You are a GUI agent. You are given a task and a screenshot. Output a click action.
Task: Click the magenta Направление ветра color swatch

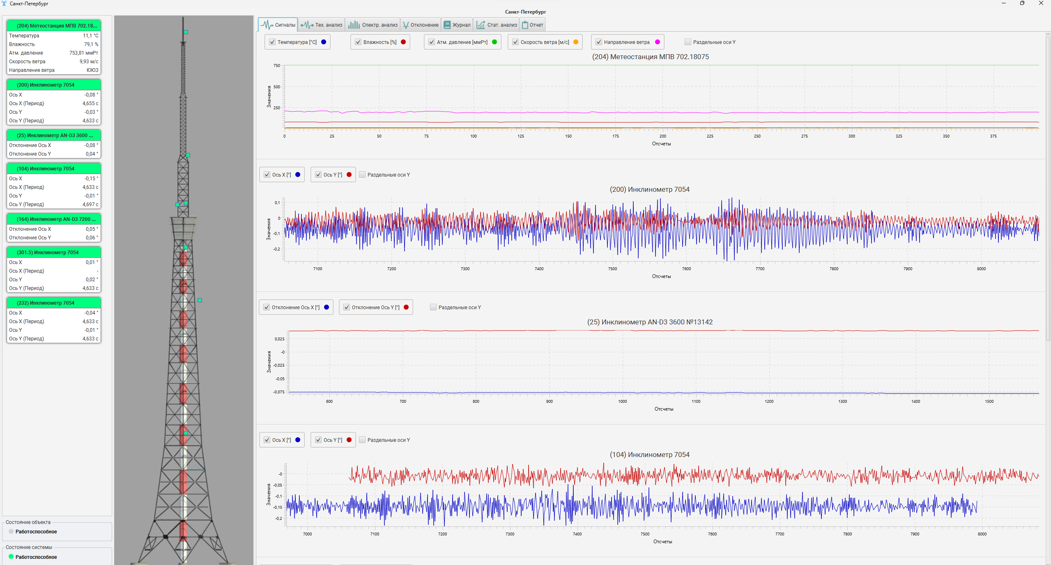(x=658, y=42)
